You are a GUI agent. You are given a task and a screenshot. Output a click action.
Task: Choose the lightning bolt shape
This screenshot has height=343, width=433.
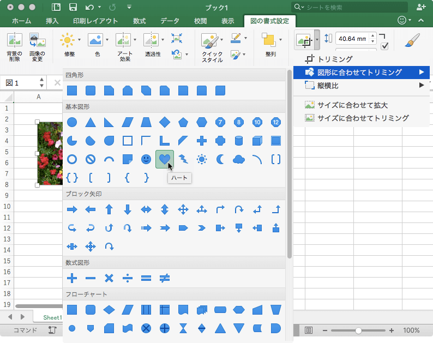(183, 159)
